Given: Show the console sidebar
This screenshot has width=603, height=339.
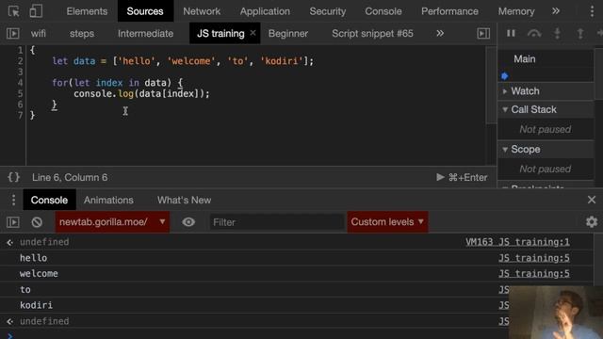Looking at the screenshot, I should pyautogui.click(x=12, y=222).
